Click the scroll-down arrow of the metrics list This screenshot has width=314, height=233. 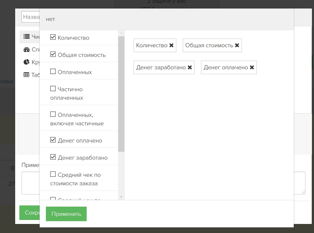121,197
